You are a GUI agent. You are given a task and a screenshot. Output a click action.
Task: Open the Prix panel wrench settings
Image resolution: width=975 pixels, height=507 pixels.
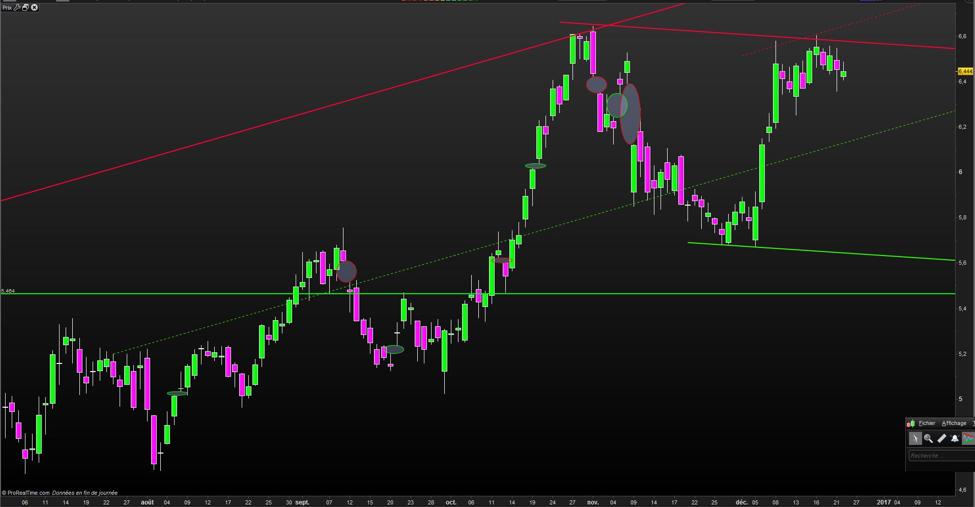point(17,8)
